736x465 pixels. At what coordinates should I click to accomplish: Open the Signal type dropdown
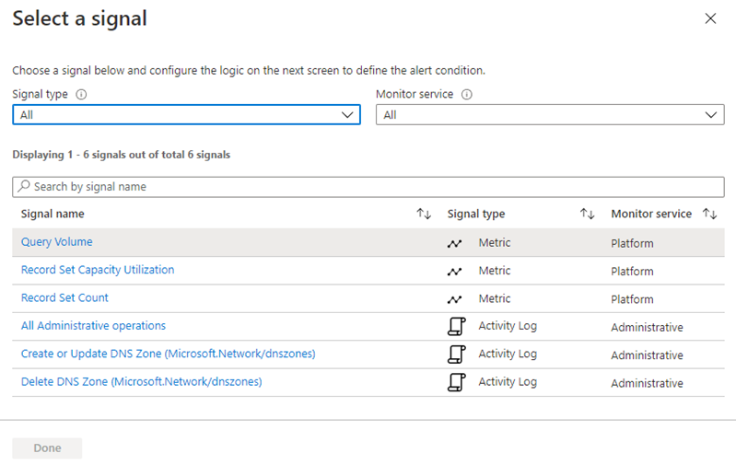[185, 115]
